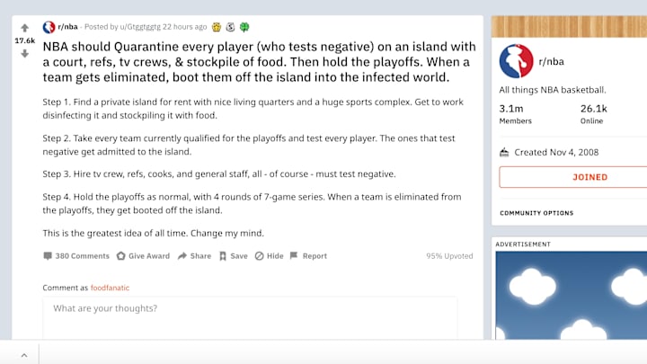Open u/Gtggtggtg author profile
This screenshot has width=647, height=364.
click(x=140, y=27)
